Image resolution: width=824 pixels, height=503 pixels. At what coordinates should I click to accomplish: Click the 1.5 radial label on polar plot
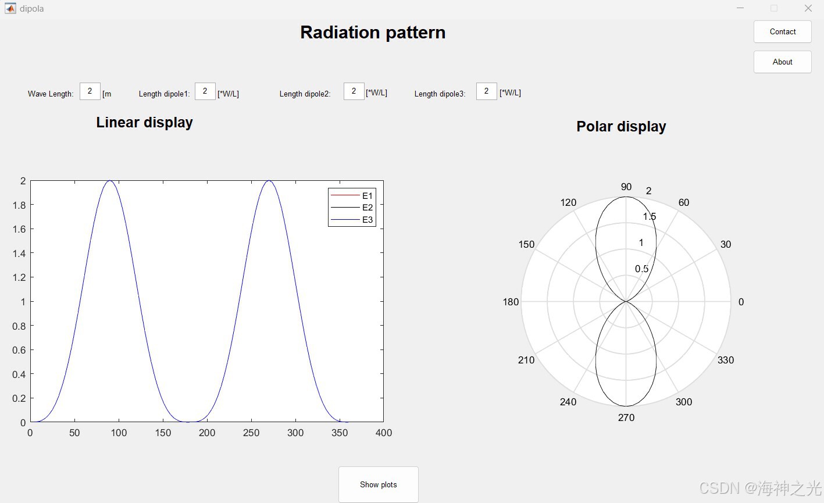(x=649, y=217)
